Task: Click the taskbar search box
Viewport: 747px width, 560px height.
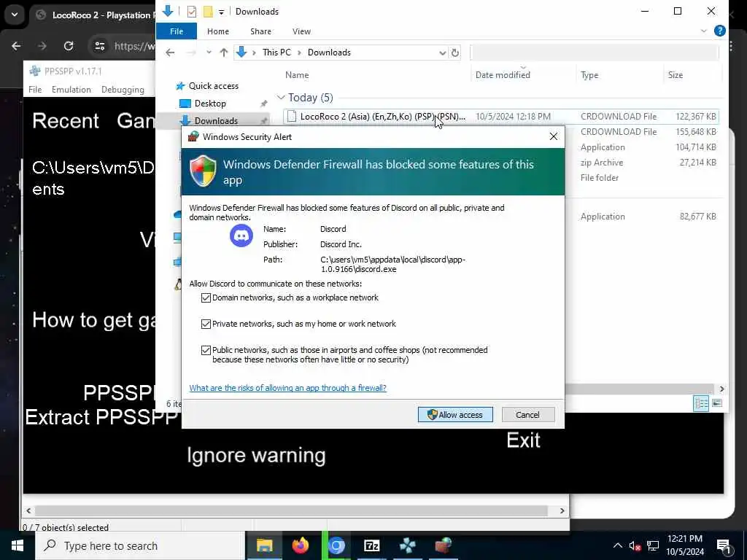Action: (x=141, y=545)
